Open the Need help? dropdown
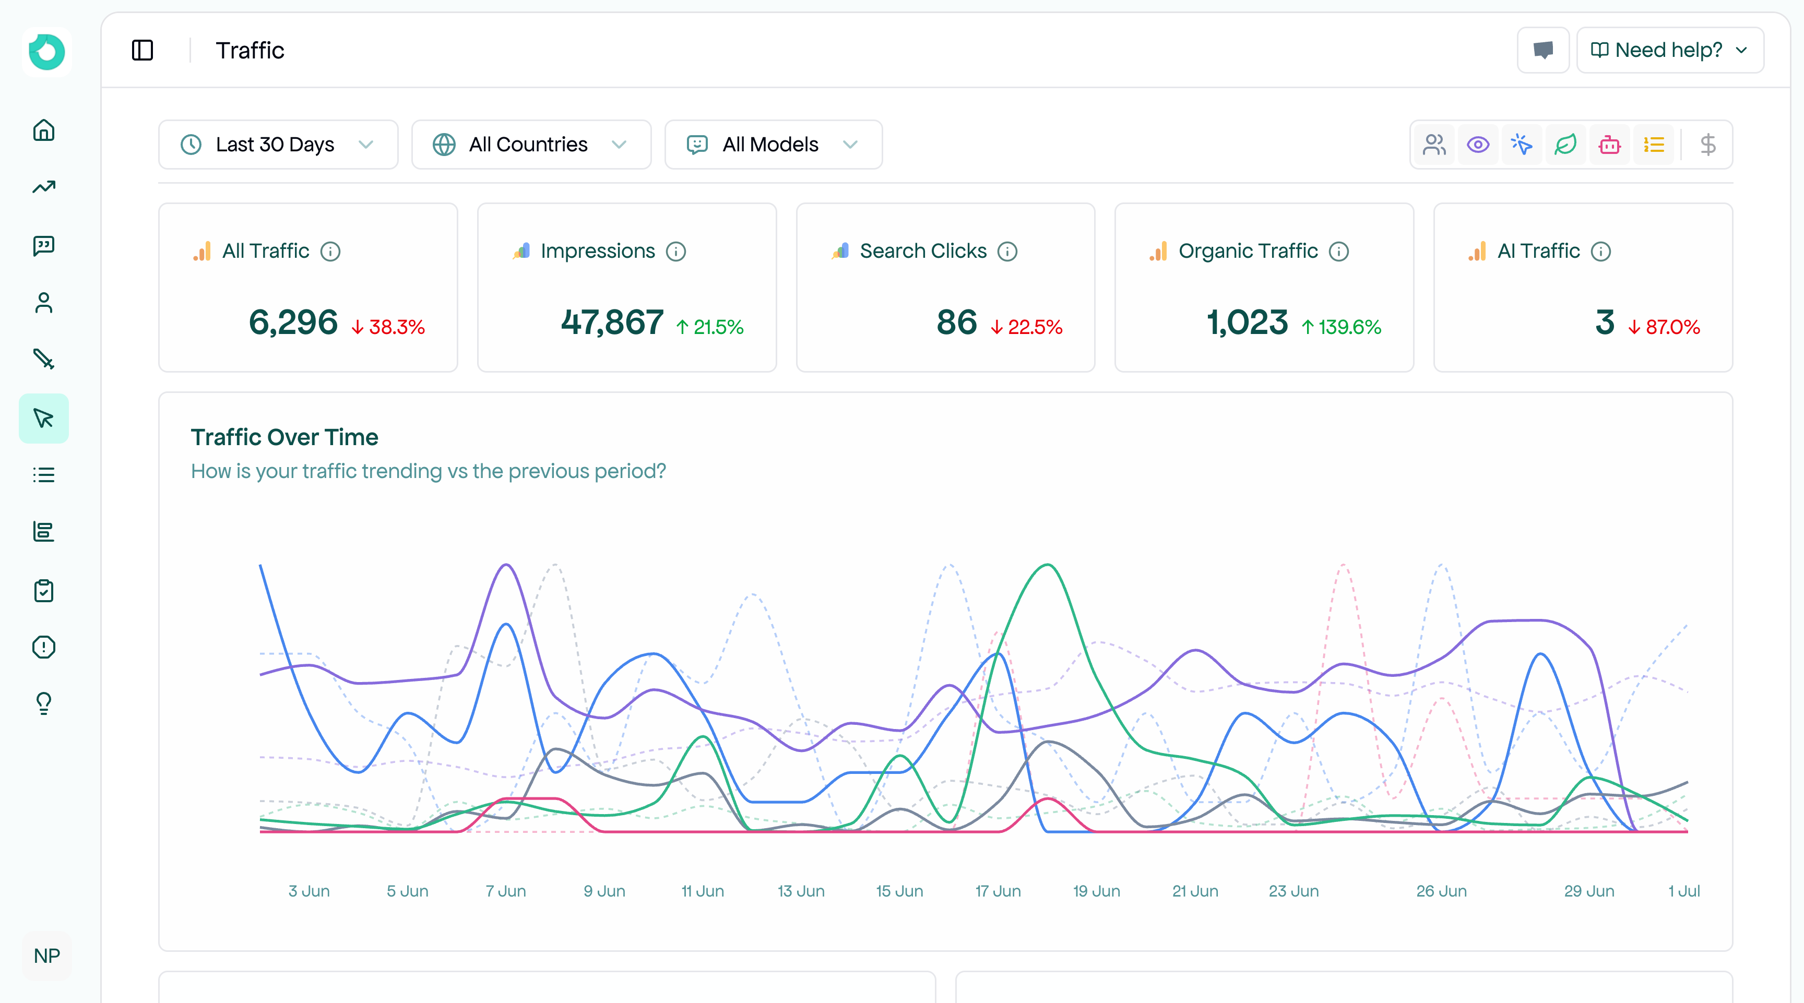Screen dimensions: 1804x1003 (1669, 51)
